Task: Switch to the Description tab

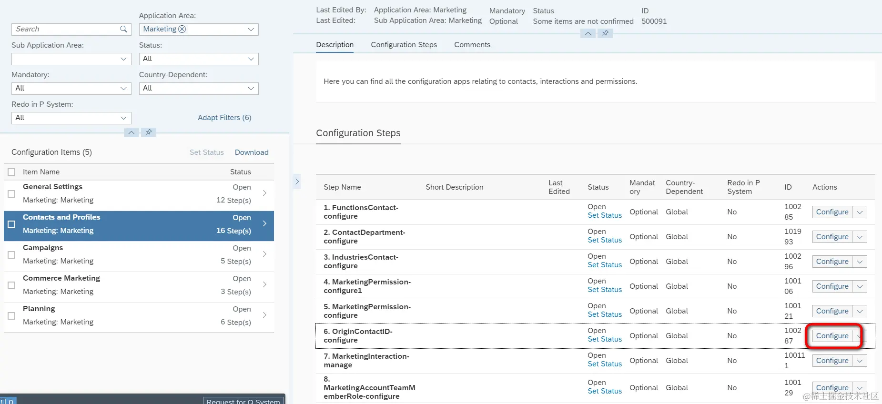Action: (335, 45)
